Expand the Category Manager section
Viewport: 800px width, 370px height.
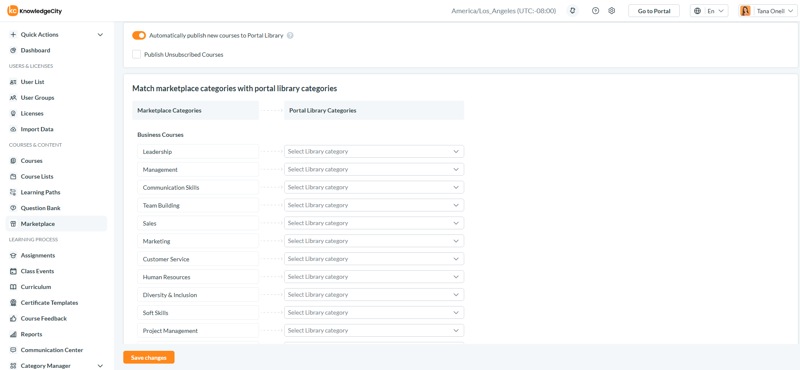56,365
